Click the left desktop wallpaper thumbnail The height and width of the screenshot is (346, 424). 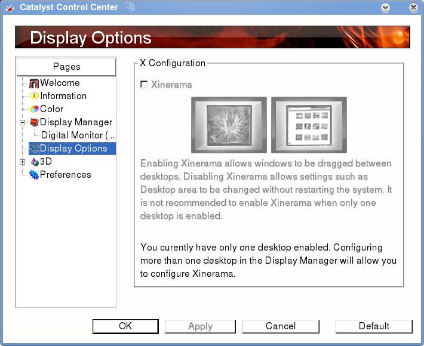[229, 125]
